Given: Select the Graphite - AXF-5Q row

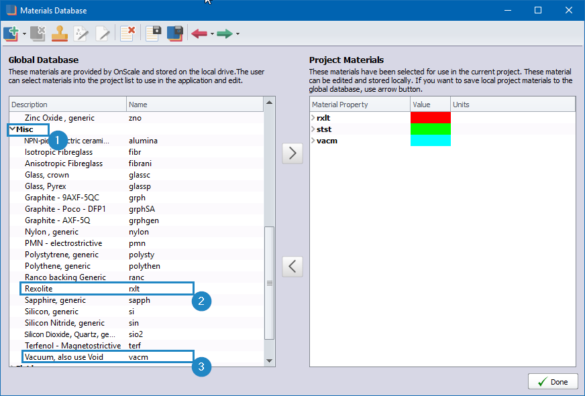Looking at the screenshot, I should coord(137,220).
